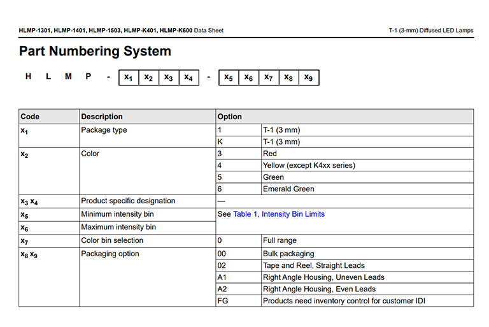Click the T-1 (3-mm) Diffused LED Lamps header text

point(431,31)
